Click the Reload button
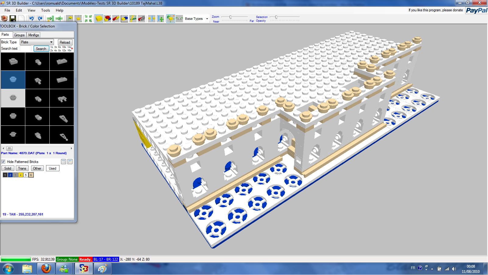 pyautogui.click(x=65, y=42)
